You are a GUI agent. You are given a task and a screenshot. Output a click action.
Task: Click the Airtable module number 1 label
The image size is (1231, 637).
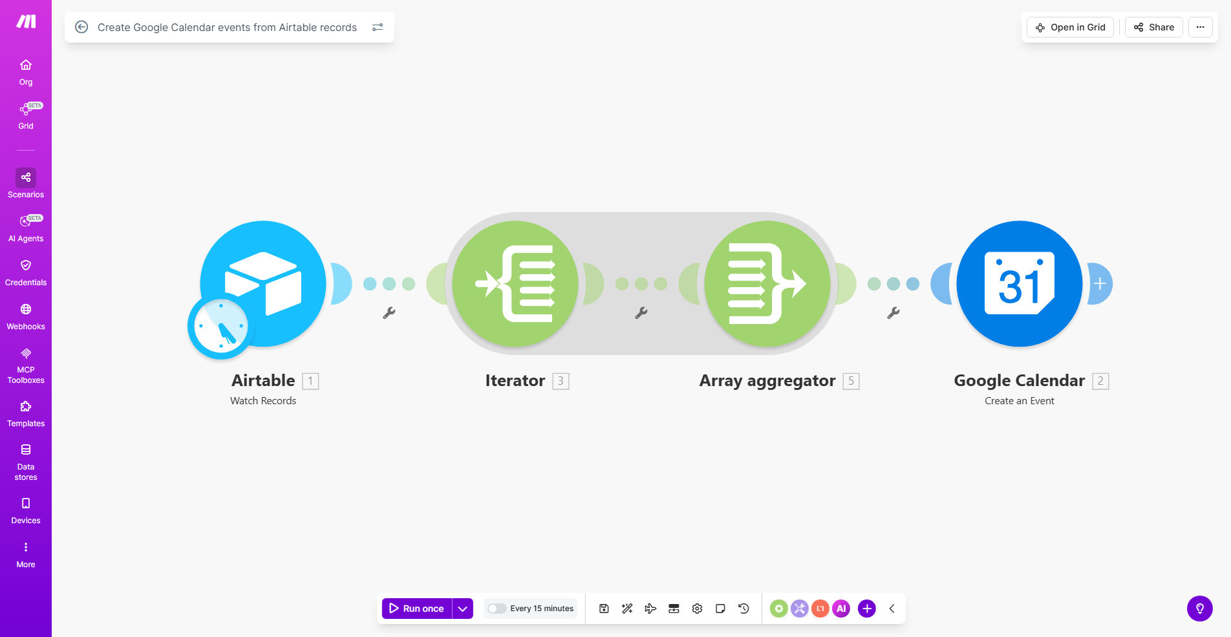(x=310, y=381)
